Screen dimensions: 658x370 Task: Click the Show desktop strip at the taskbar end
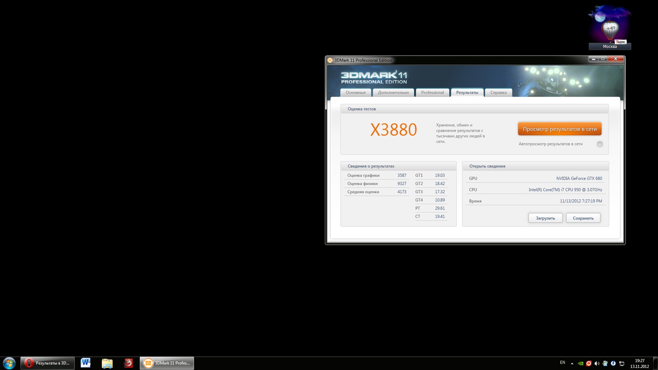pyautogui.click(x=655, y=363)
